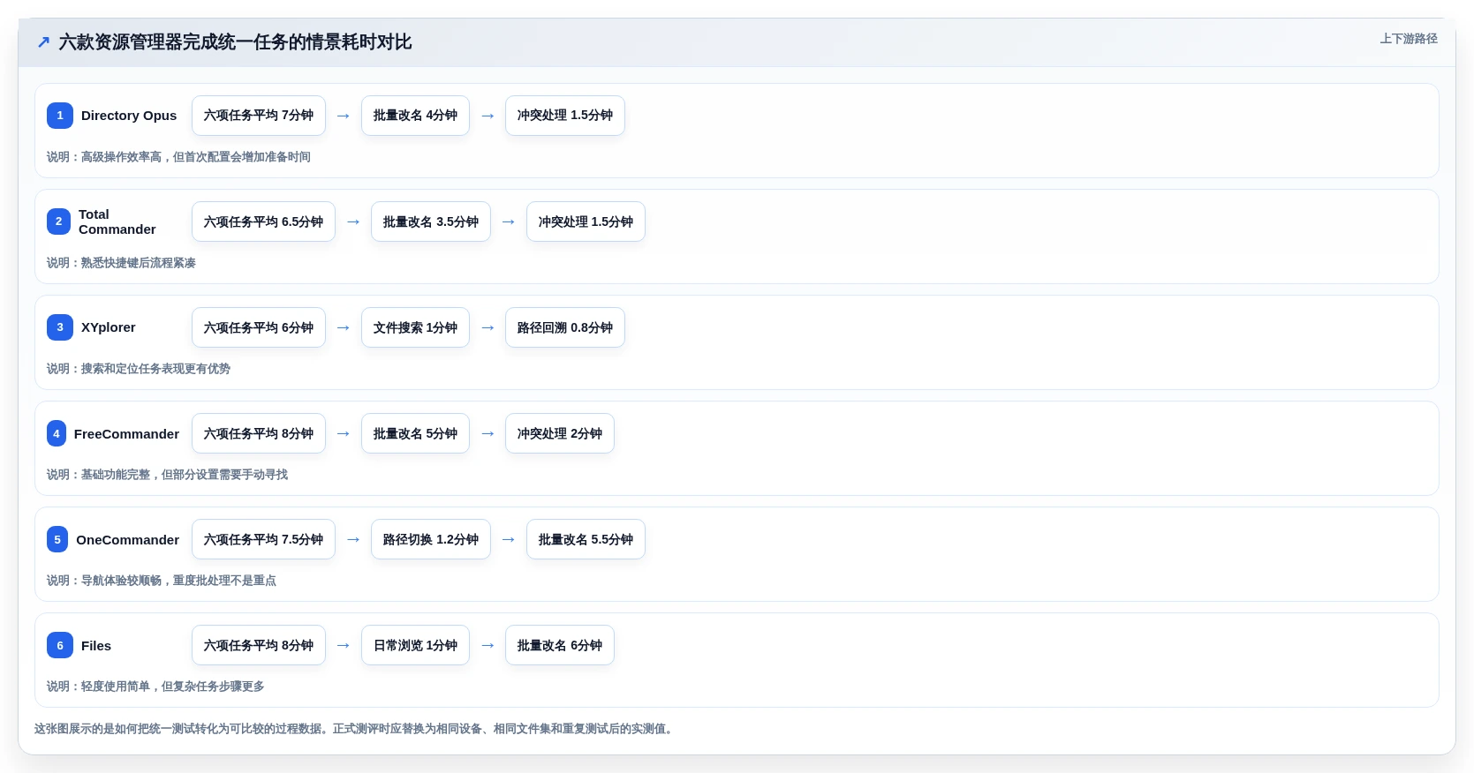Click the 路径回溯 0.8分钟 box
Viewport: 1474px width, 773px height.
coord(565,327)
